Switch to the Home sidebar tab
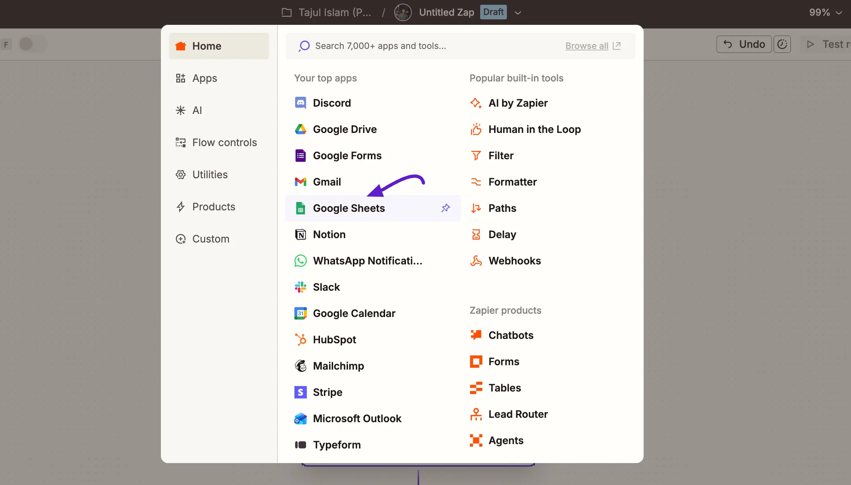 tap(219, 46)
